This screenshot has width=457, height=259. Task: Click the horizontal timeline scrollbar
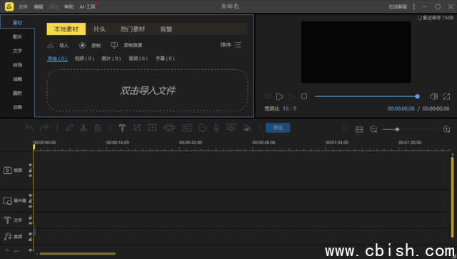[x=78, y=254]
